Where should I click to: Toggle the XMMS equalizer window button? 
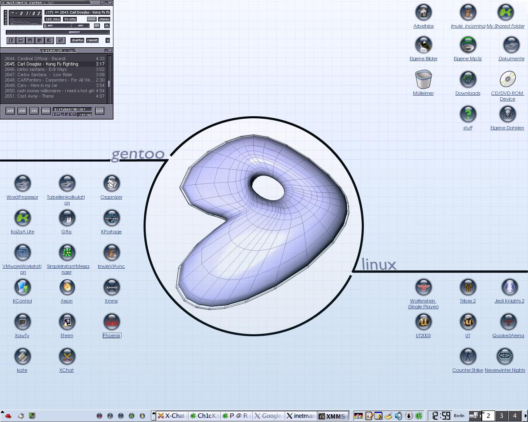point(97,26)
